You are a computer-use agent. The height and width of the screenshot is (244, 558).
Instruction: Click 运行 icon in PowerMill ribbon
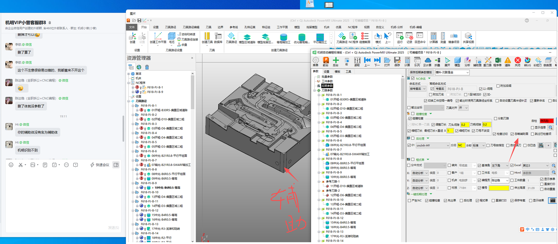pyautogui.click(x=400, y=36)
